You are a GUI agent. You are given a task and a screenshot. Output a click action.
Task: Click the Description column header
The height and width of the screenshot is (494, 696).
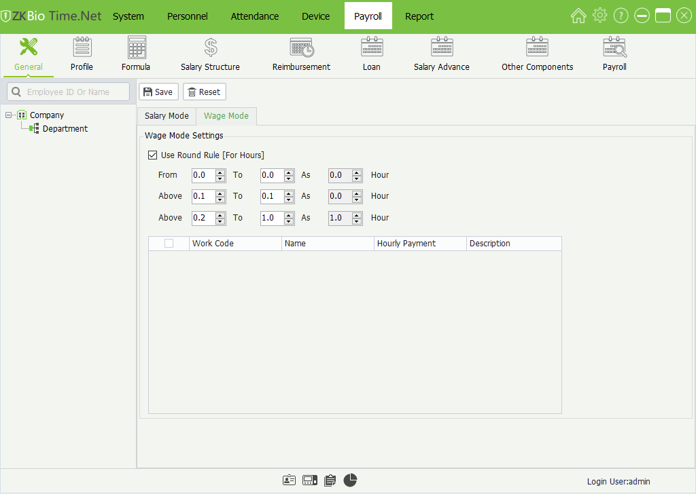point(514,243)
